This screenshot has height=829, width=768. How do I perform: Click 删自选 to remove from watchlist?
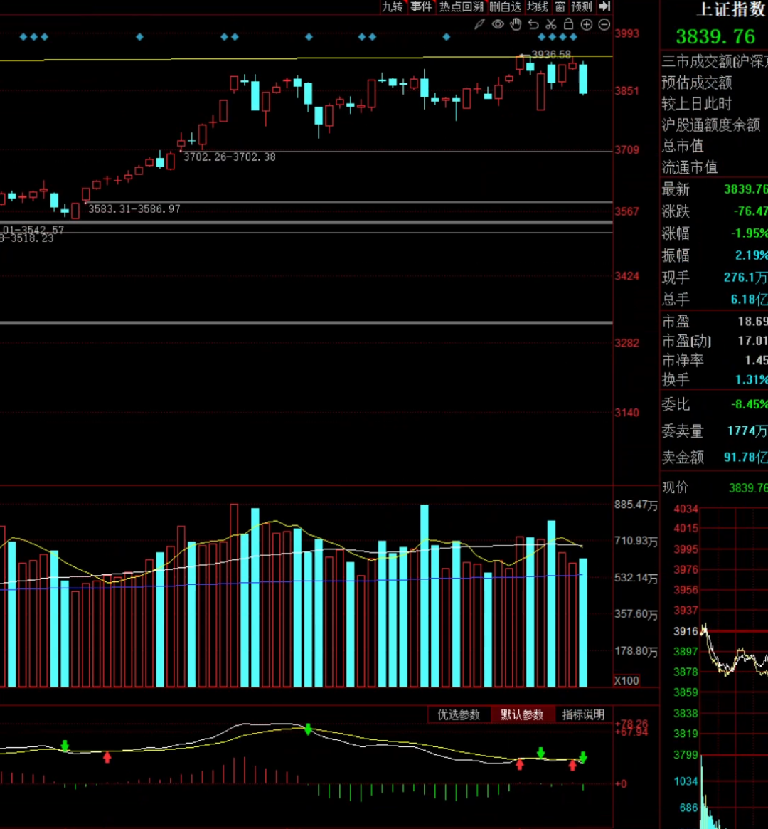pyautogui.click(x=505, y=6)
